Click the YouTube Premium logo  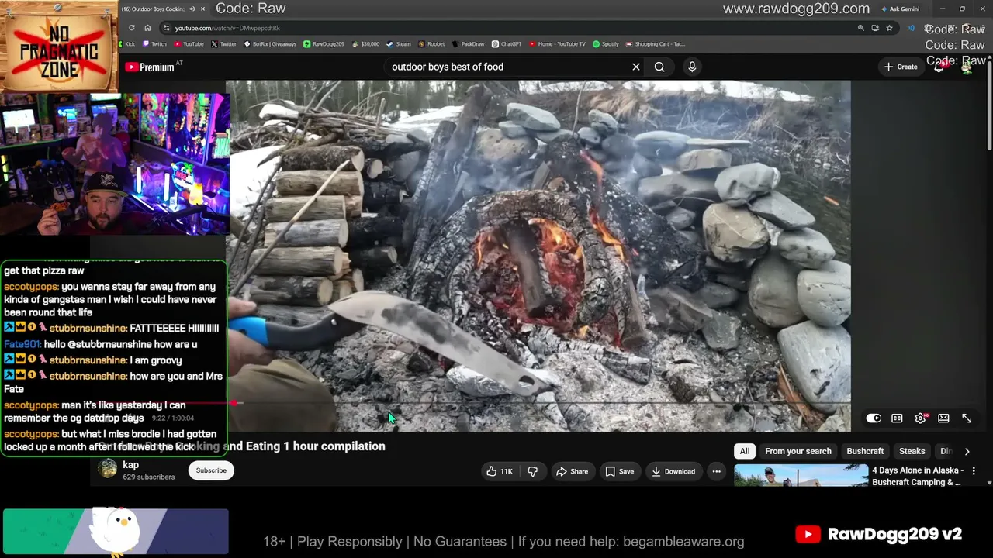coord(149,67)
